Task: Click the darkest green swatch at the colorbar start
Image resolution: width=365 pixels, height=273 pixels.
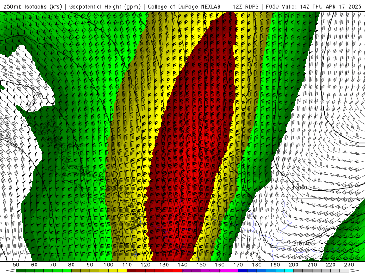Action: pyautogui.click(x=21, y=271)
